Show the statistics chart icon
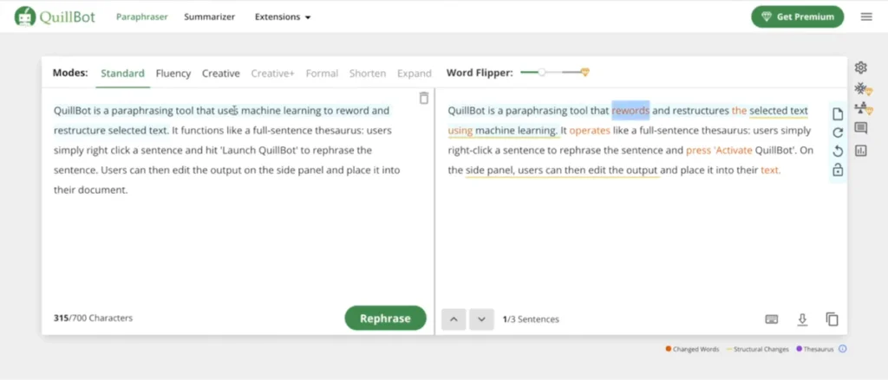Screen dimensions: 888x380 (x=860, y=150)
